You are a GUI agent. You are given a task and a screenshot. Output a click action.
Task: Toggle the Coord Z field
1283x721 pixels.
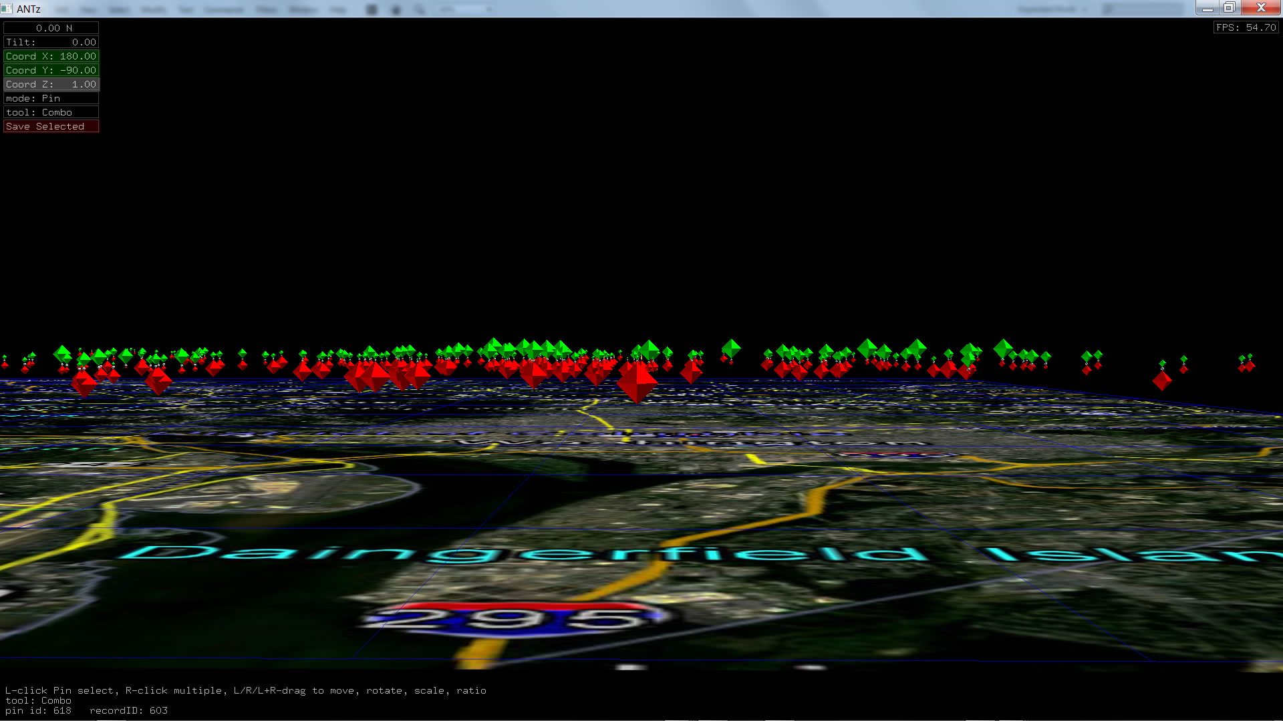tap(51, 84)
